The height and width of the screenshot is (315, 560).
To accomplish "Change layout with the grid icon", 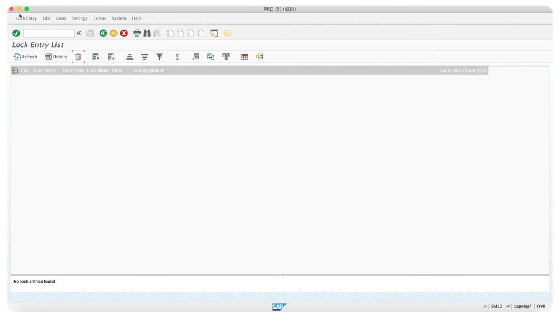I will tap(244, 57).
